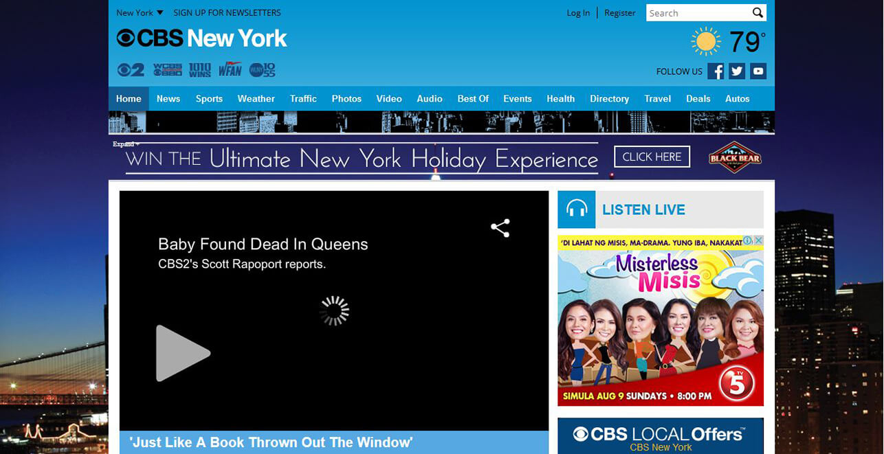The width and height of the screenshot is (884, 454).
Task: Focus the Search input field
Action: [x=698, y=12]
